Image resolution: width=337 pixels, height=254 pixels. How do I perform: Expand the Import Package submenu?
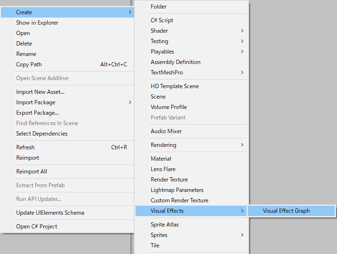click(x=67, y=102)
